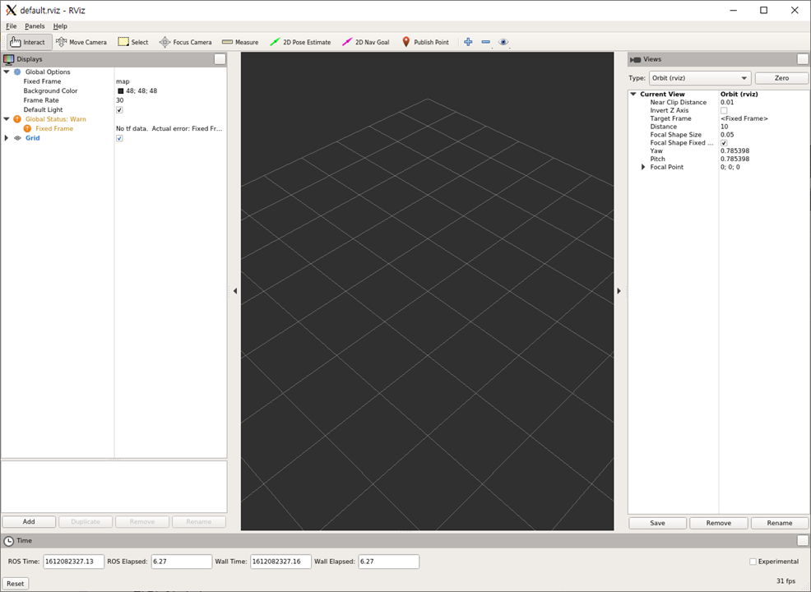Click the Views panel camera icon
This screenshot has height=592, width=811.
coord(635,59)
